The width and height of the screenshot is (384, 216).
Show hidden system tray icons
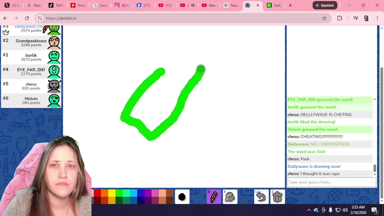[309, 210]
